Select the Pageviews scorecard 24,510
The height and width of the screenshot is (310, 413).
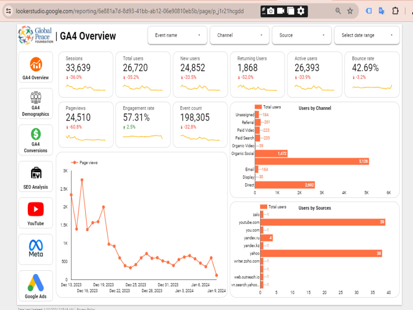(x=86, y=124)
